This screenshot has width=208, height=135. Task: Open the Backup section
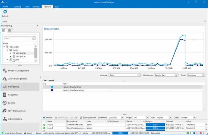20,103
